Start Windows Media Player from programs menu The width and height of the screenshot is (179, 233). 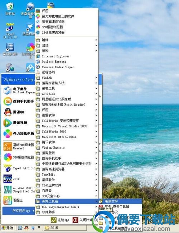tap(67, 67)
